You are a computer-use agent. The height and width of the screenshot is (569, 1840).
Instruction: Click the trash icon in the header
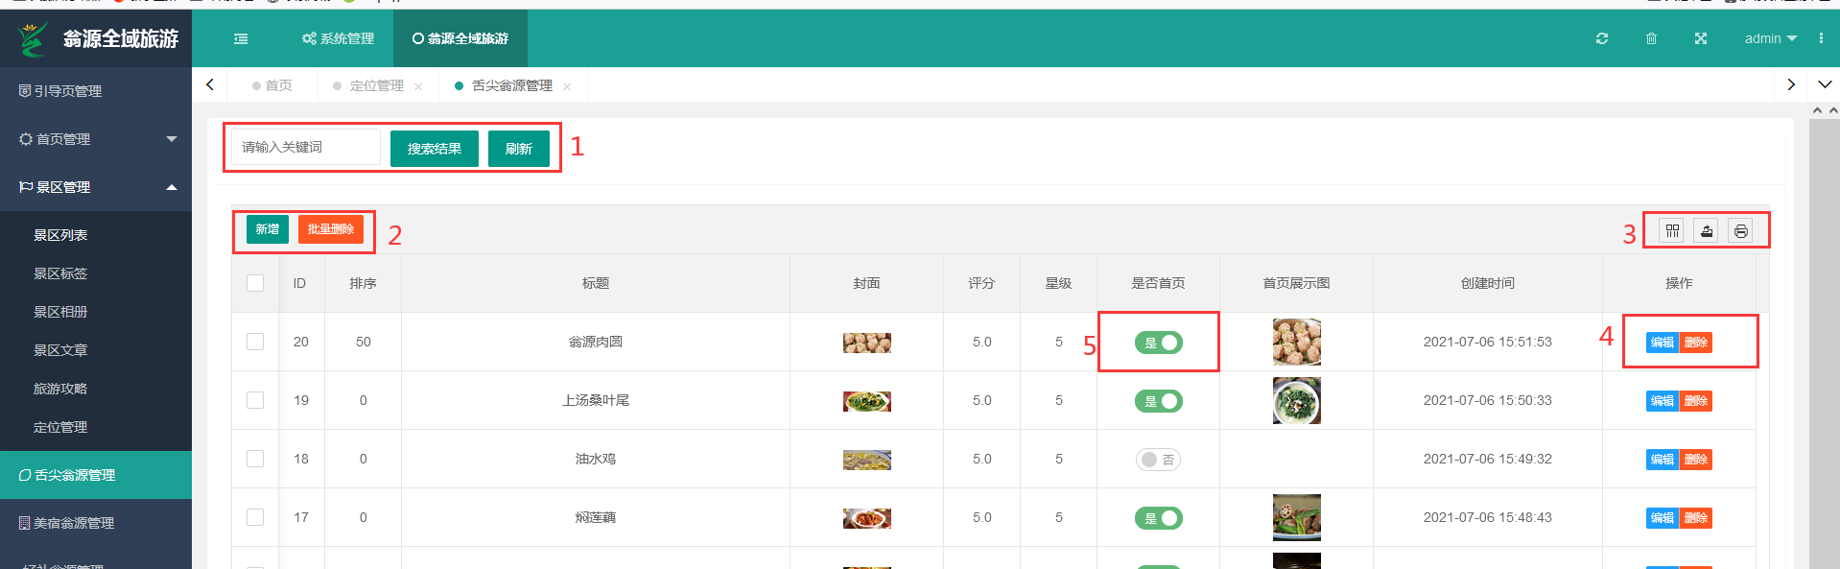coord(1651,38)
